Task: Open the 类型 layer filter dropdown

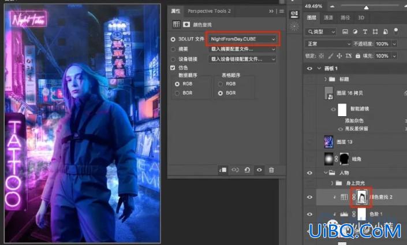Action: (321, 32)
